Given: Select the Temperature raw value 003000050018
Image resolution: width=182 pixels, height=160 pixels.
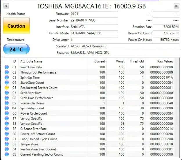Looking at the screenshot, I should point(161,144).
